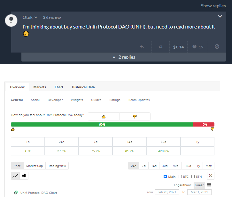Click the 19 likes count
Viewport: 232px width, 198px height.
(201, 47)
